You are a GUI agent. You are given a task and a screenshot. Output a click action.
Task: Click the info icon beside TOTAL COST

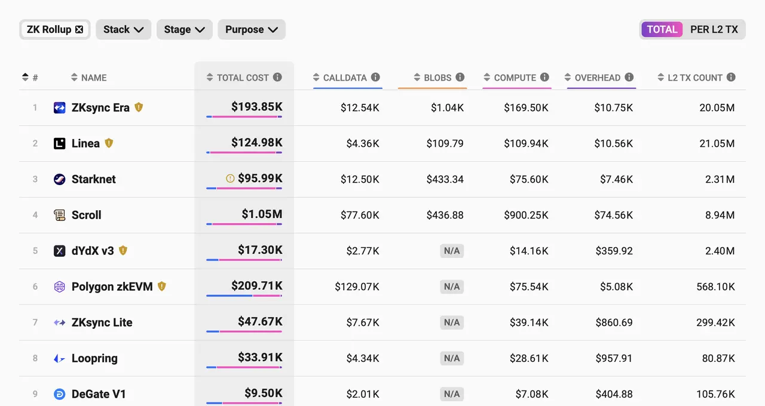[x=277, y=77]
